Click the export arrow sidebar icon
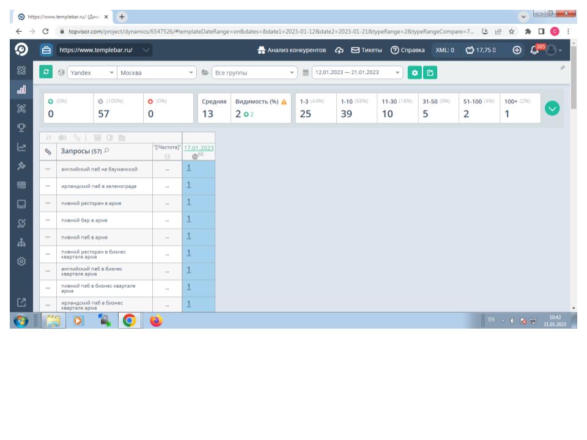The width and height of the screenshot is (587, 440). tap(21, 302)
